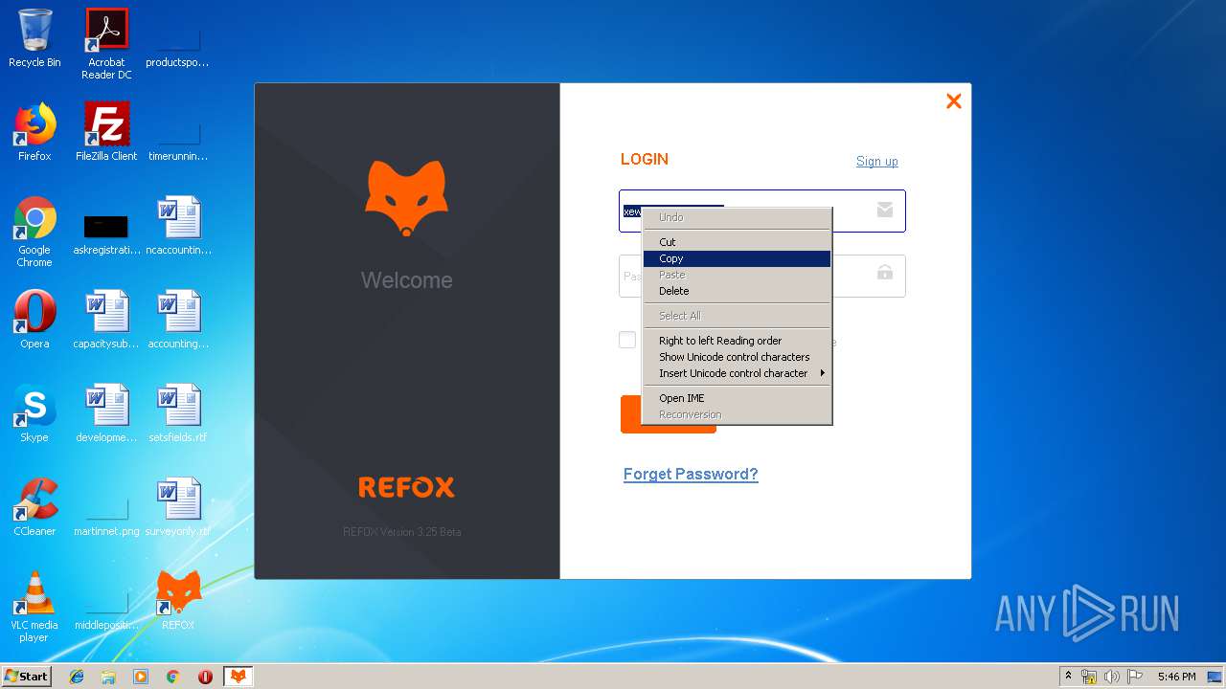Open network status tray icon
Image resolution: width=1226 pixels, height=689 pixels.
point(1089,677)
